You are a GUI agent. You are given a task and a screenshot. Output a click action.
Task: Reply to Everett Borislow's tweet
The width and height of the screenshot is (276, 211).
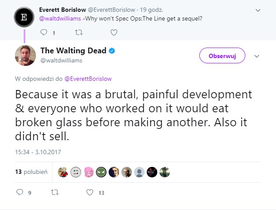(43, 32)
